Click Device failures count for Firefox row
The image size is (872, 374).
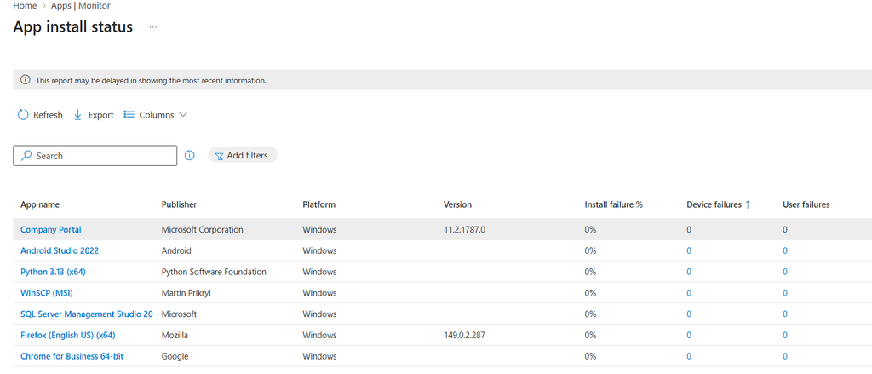[689, 335]
